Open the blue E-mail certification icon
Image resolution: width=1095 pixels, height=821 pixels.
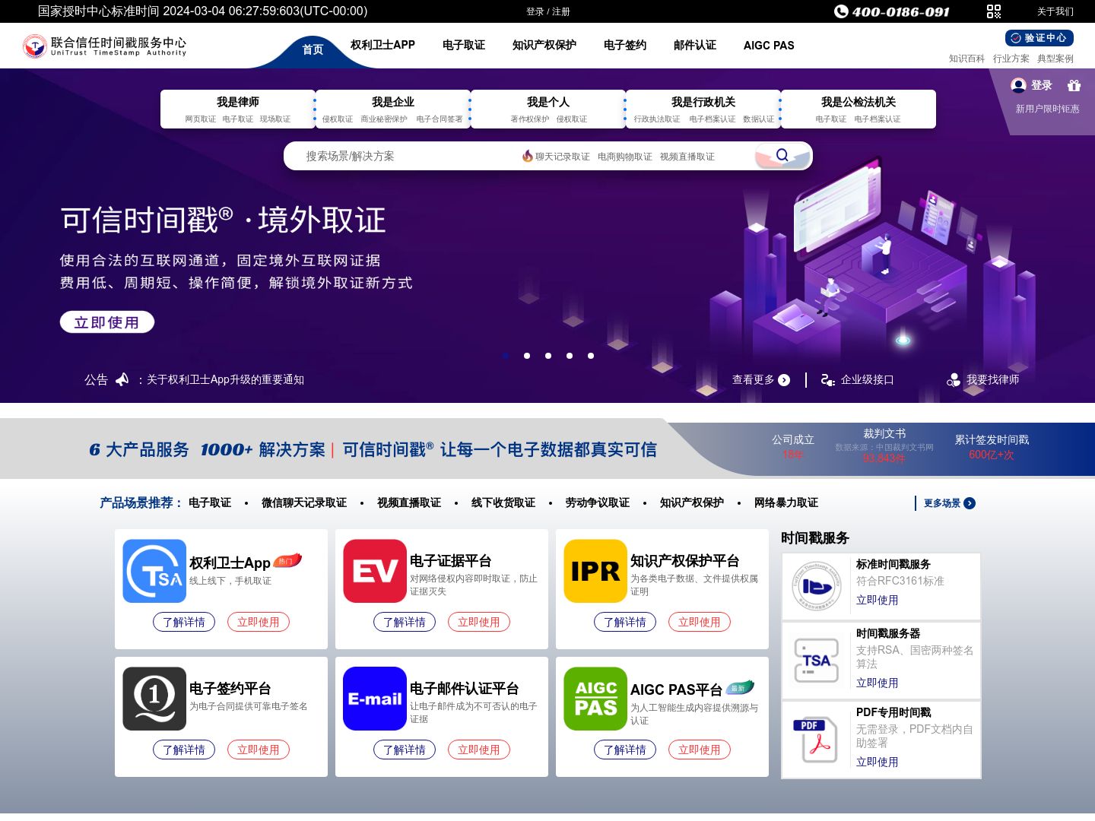(375, 699)
